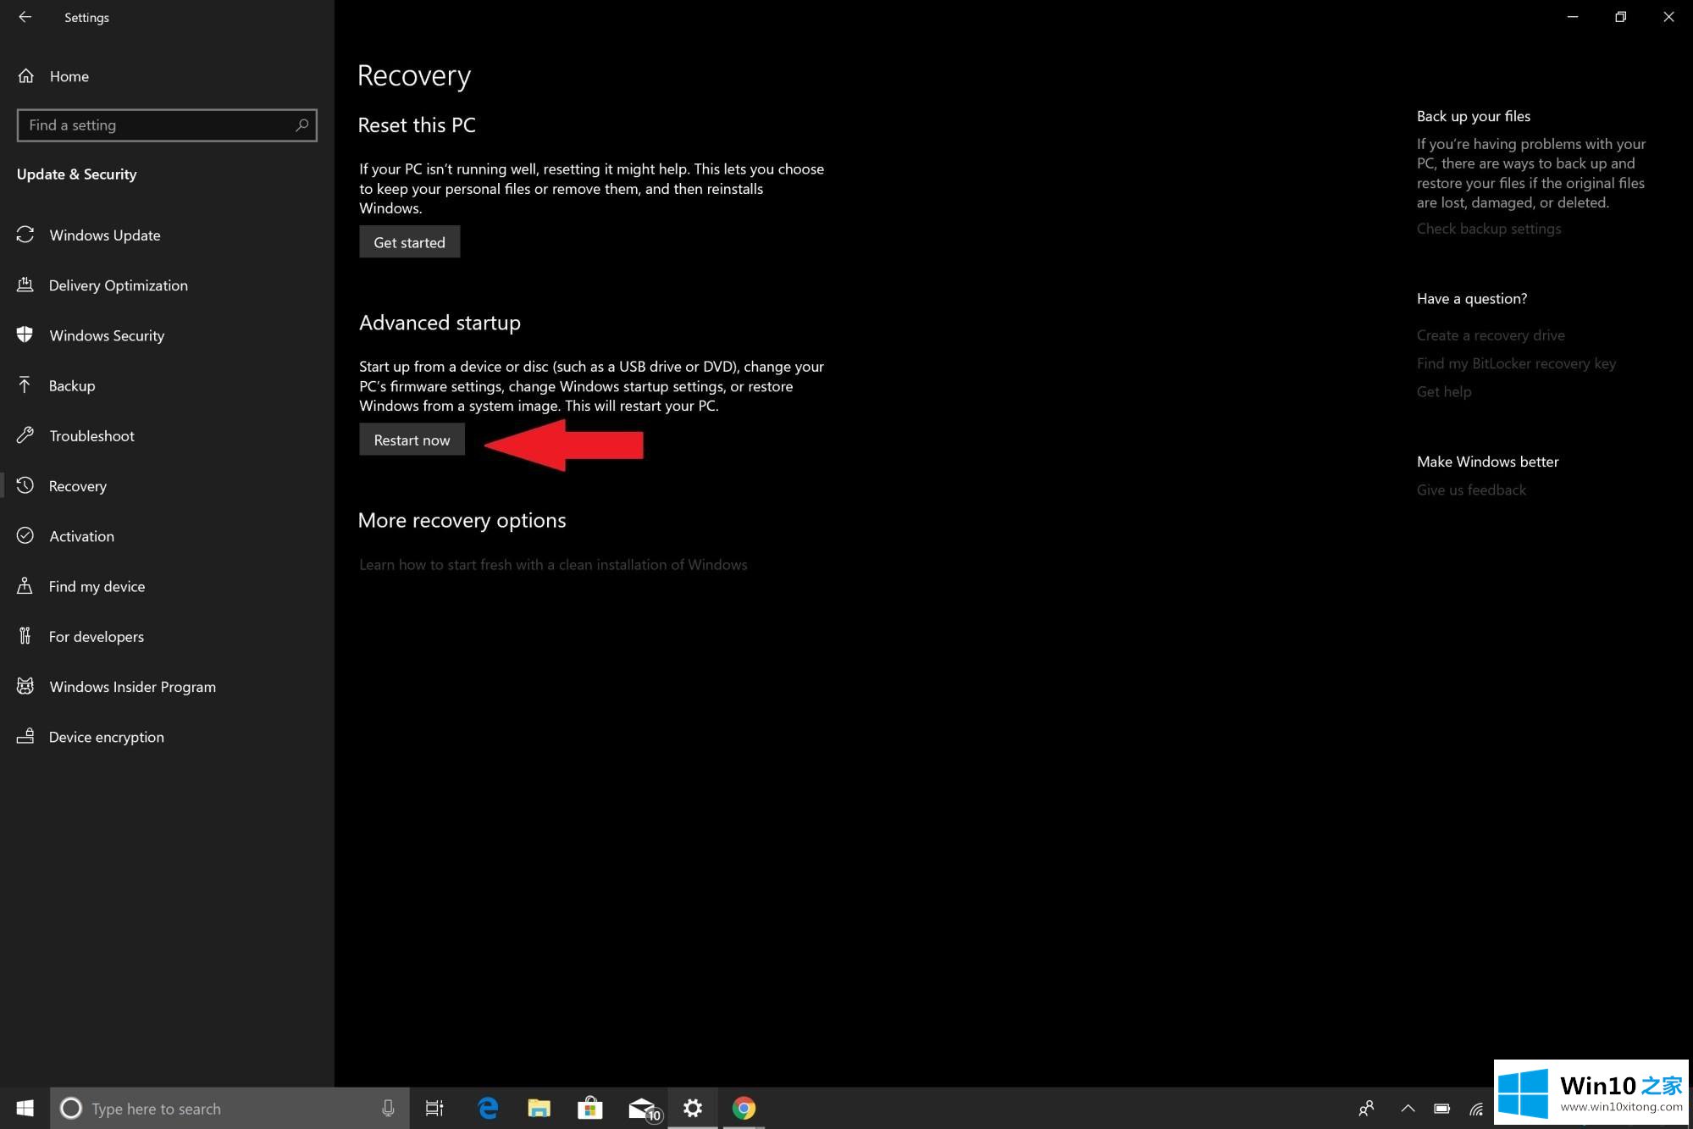This screenshot has width=1693, height=1129.
Task: Select Create a recovery drive link
Action: [1491, 334]
